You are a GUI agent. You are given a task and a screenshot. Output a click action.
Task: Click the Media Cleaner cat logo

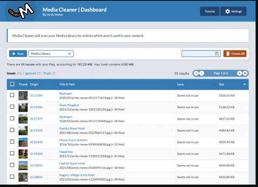pos(21,11)
